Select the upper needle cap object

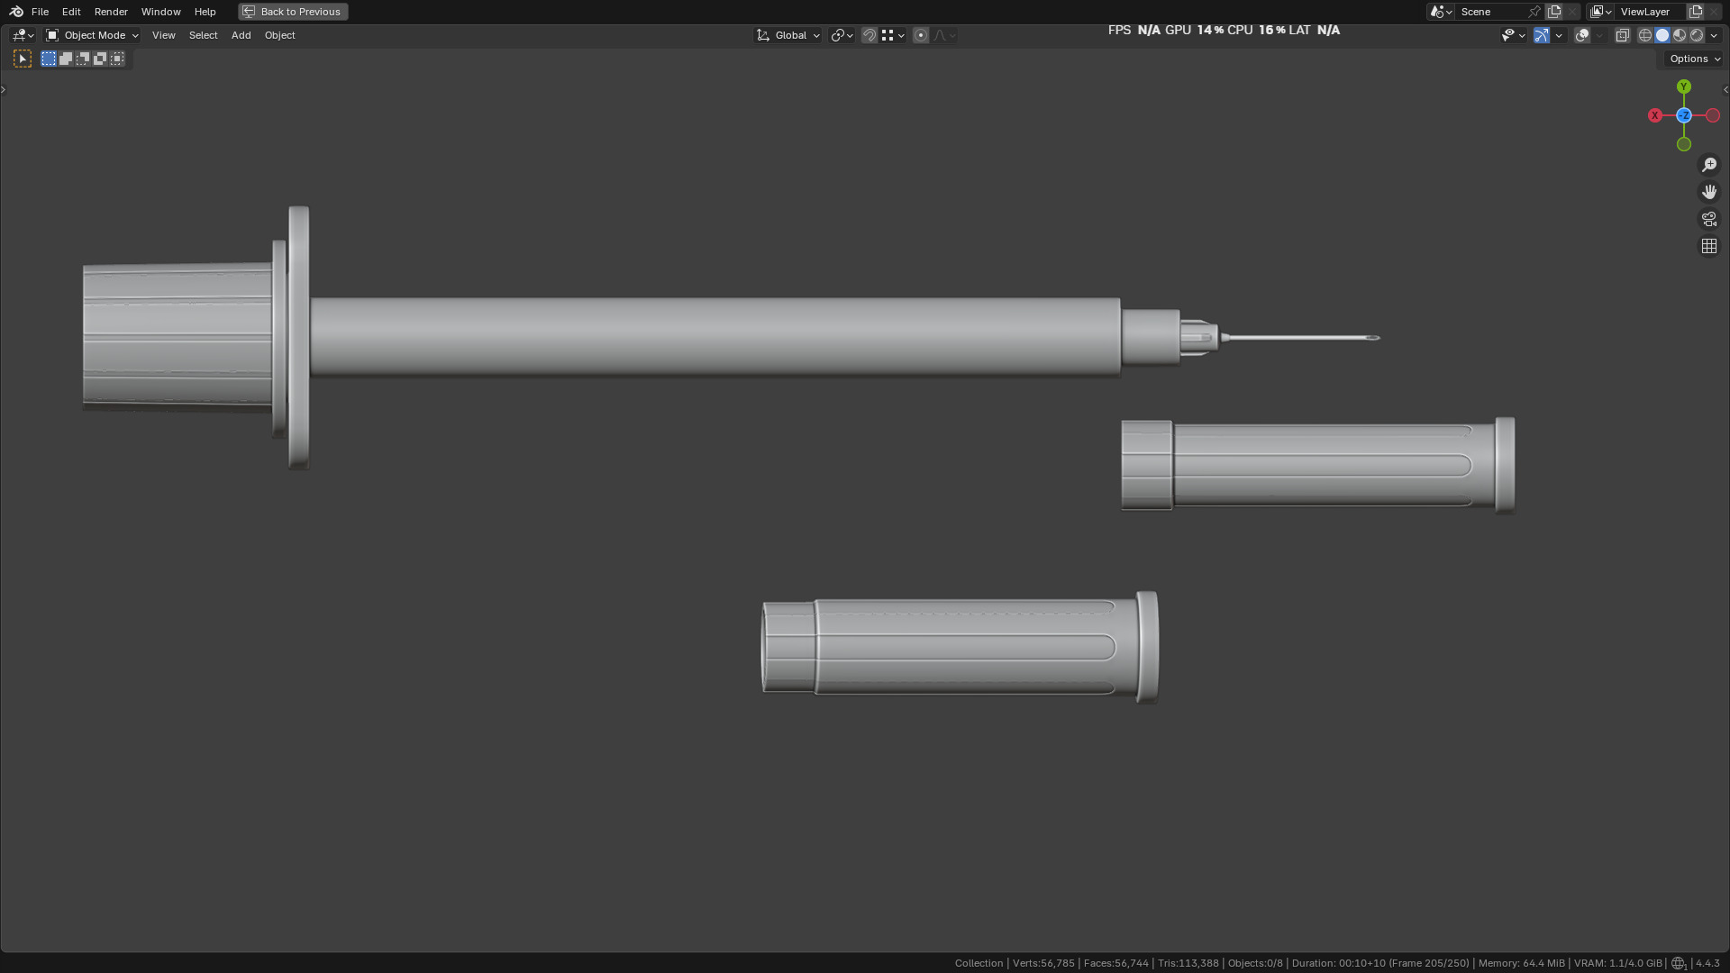pyautogui.click(x=1318, y=465)
